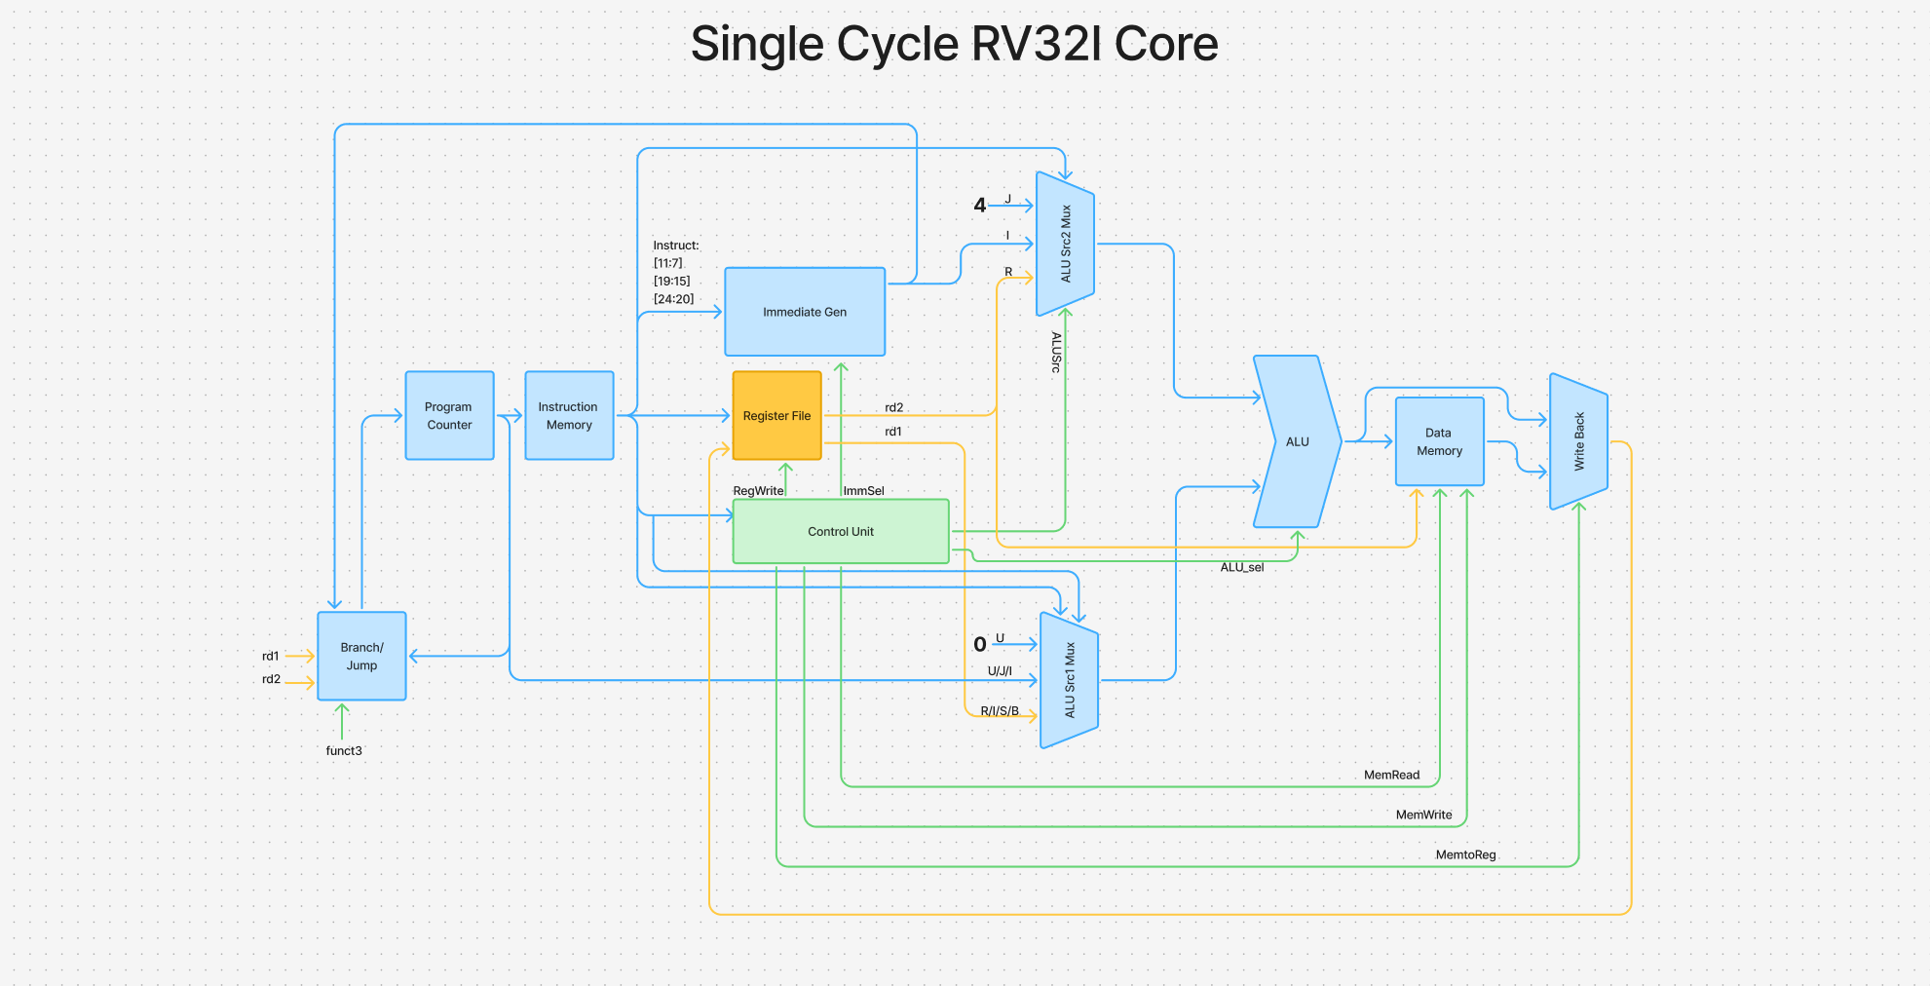Click the MemWrite signal label
This screenshot has height=986, width=1930.
coord(1423,815)
